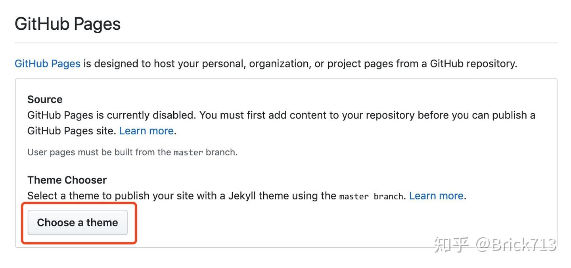Open the "GitHub Pages" hyperlink

47,63
